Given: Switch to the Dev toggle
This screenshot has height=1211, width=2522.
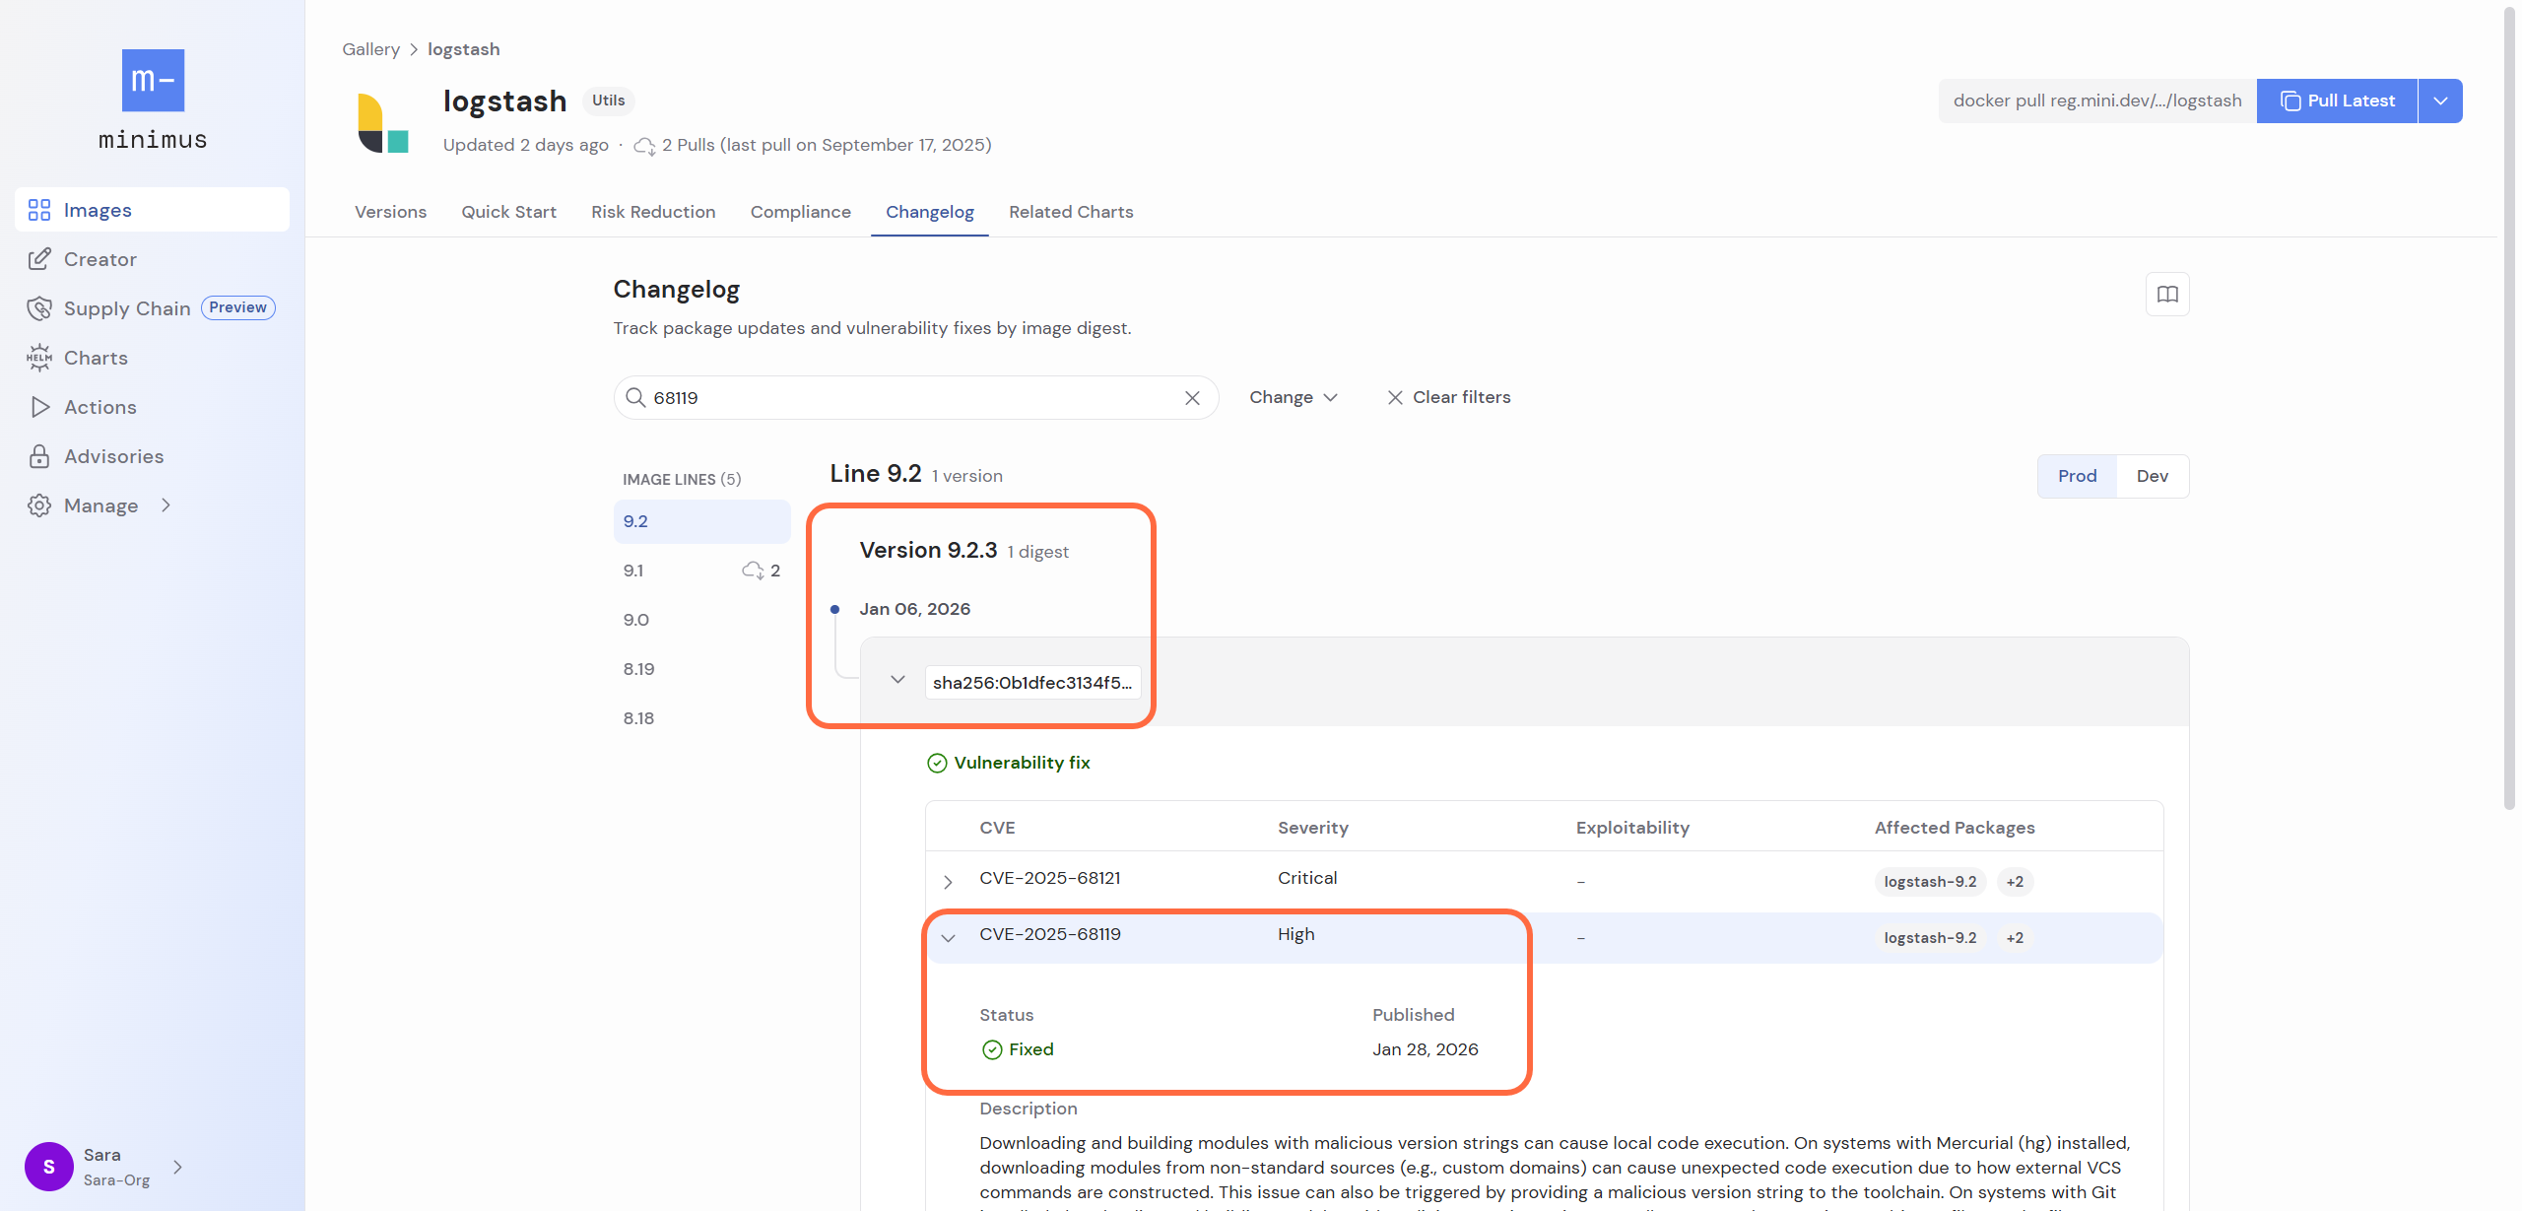Looking at the screenshot, I should click(2152, 476).
